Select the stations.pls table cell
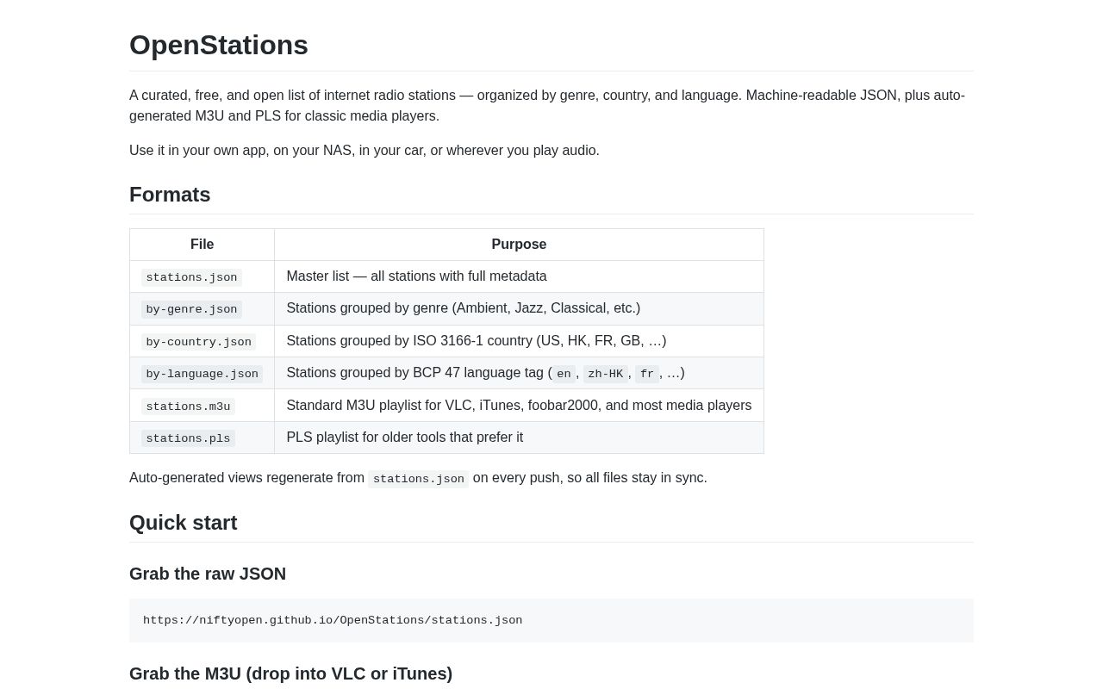Viewport: 1103px width, 689px height. 202,438
